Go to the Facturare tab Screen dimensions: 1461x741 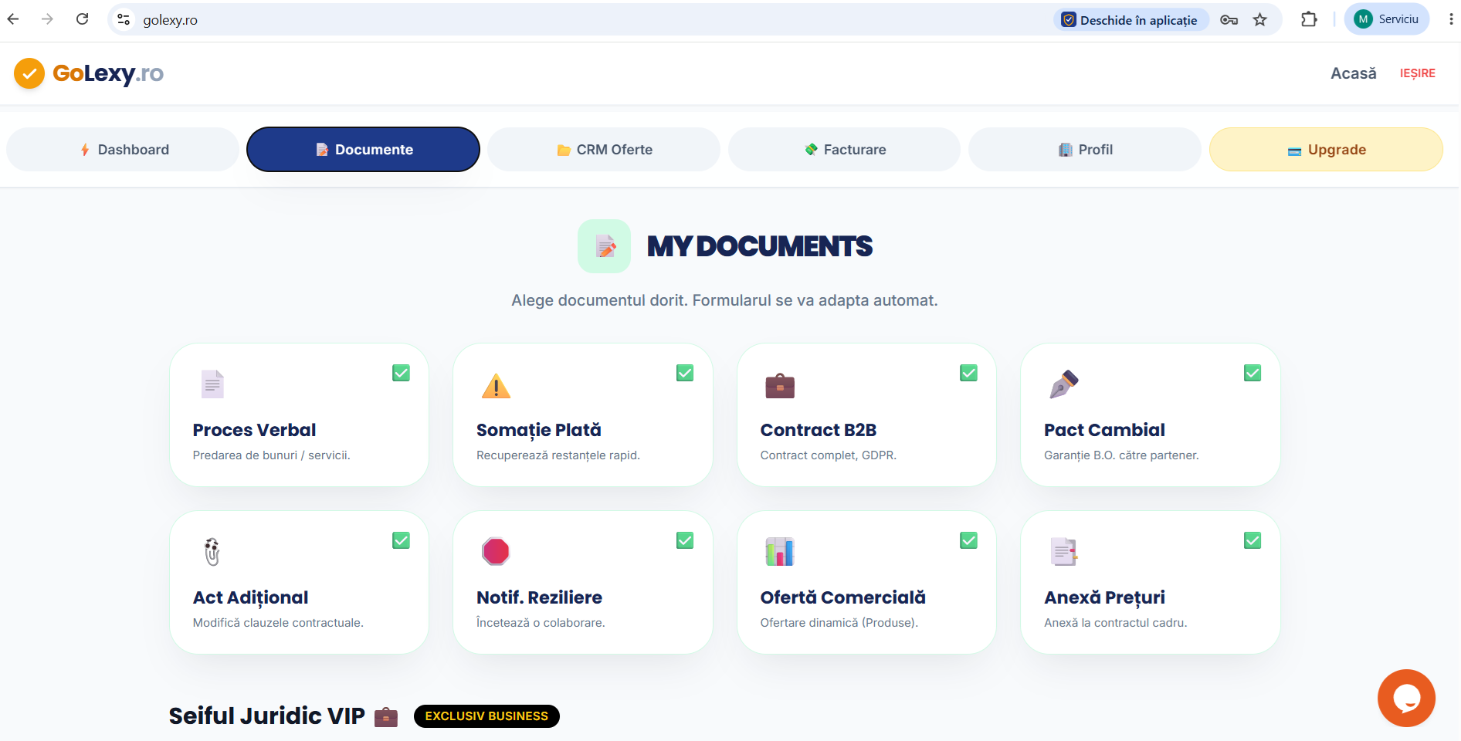pyautogui.click(x=844, y=150)
